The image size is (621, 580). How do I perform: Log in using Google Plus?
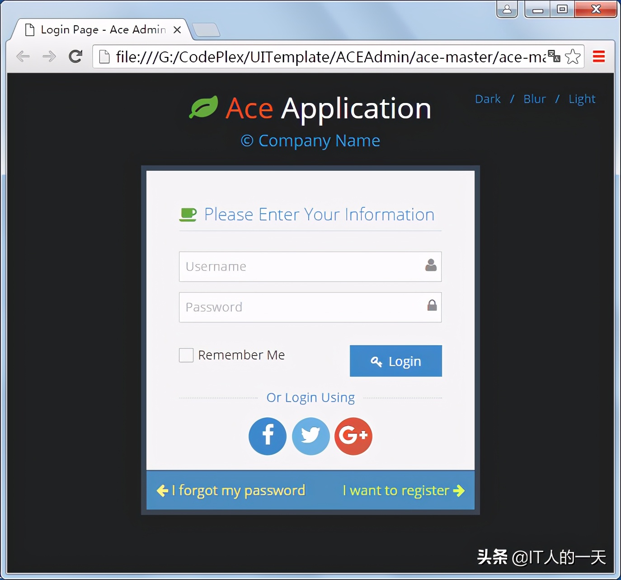pyautogui.click(x=353, y=436)
